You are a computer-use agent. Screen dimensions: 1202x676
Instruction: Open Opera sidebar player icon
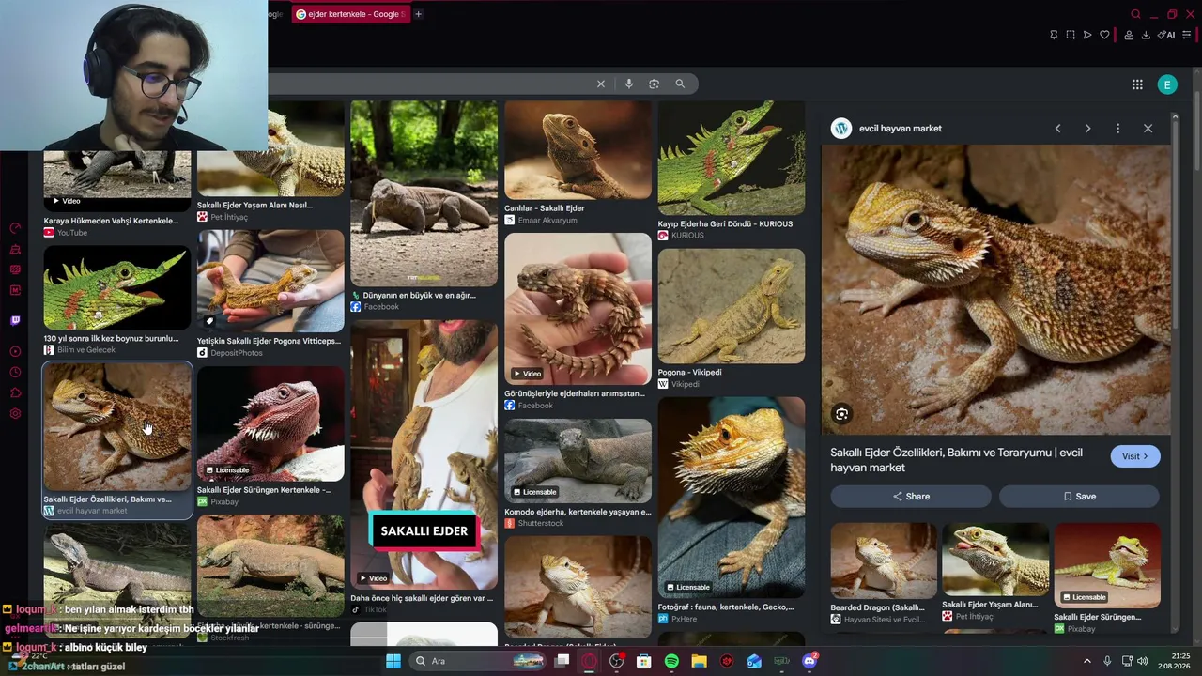point(15,351)
